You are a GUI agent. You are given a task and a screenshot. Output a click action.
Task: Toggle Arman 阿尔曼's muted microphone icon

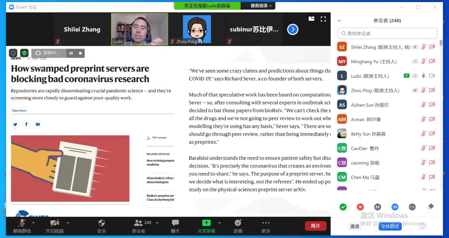click(x=423, y=119)
